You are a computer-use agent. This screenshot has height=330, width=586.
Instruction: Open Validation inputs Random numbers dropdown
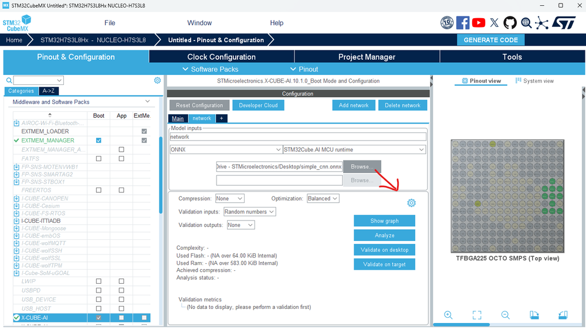(x=250, y=212)
